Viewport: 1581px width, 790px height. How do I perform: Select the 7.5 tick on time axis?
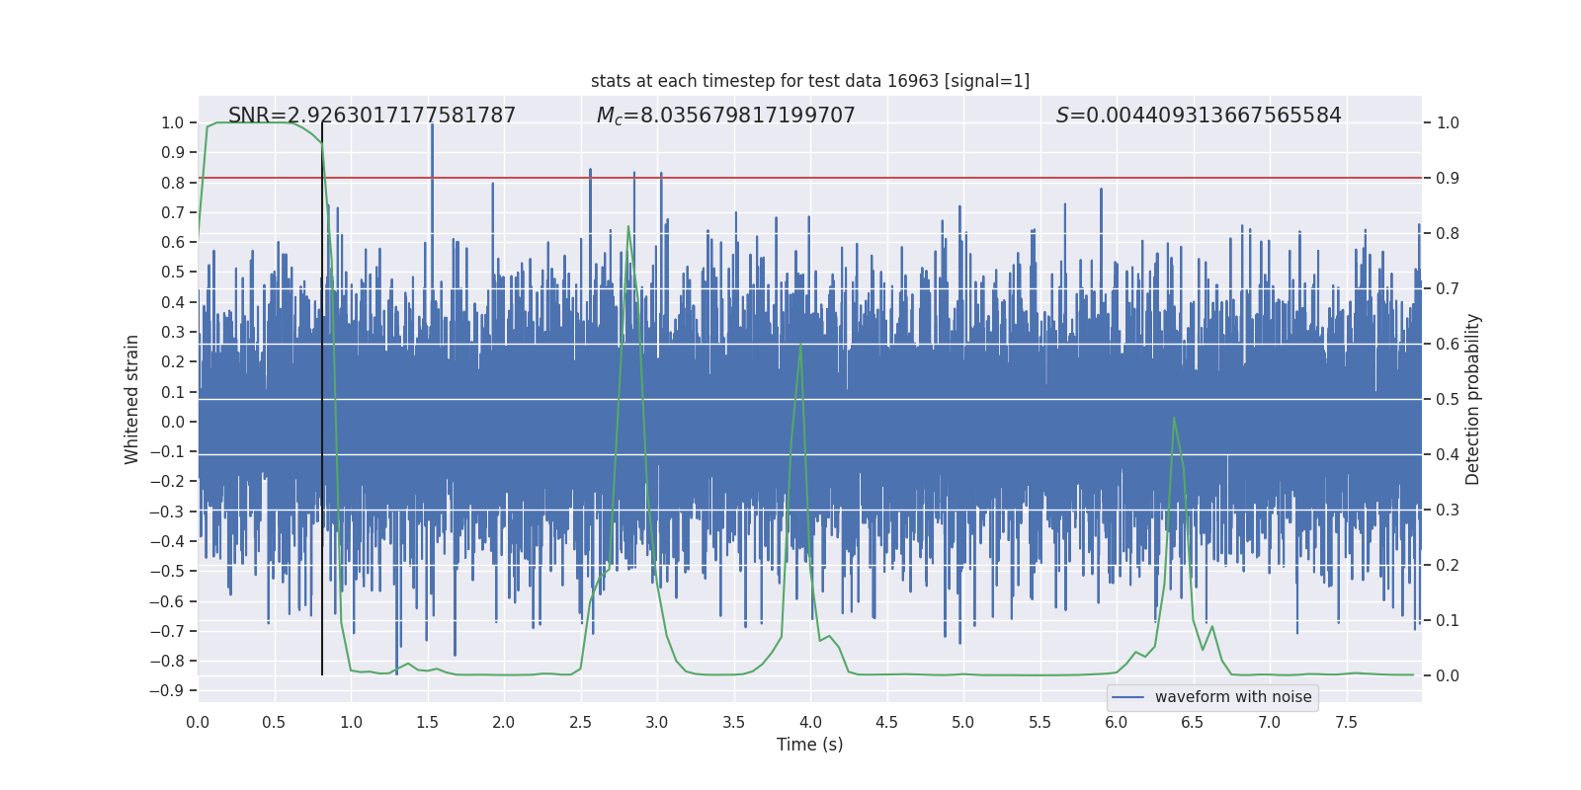1346,722
